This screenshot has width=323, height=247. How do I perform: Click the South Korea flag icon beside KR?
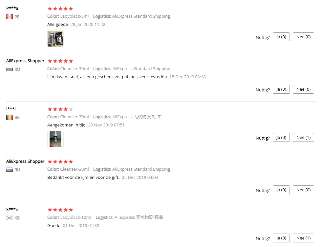point(10,218)
